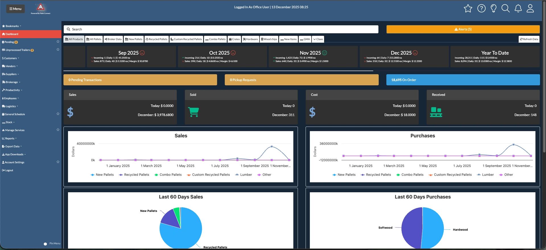Click the bookmarks star icon in header
Image resolution: width=546 pixels, height=250 pixels.
[x=468, y=9]
